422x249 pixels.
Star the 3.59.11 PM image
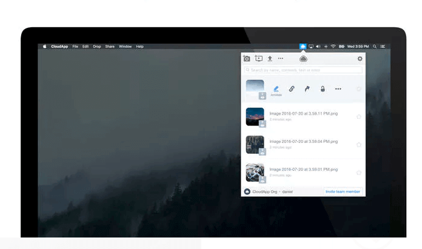pyautogui.click(x=359, y=116)
